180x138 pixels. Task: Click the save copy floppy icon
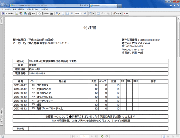click(x=3, y=13)
